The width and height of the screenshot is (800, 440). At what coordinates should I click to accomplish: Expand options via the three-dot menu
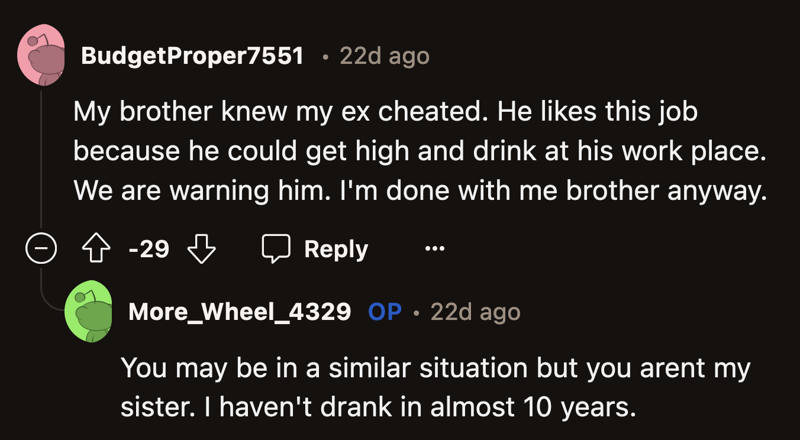point(435,249)
